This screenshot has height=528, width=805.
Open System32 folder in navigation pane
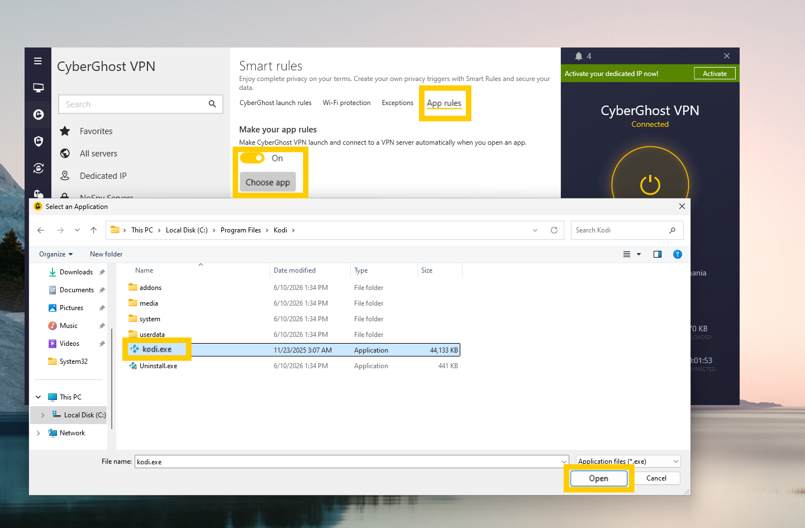[74, 361]
